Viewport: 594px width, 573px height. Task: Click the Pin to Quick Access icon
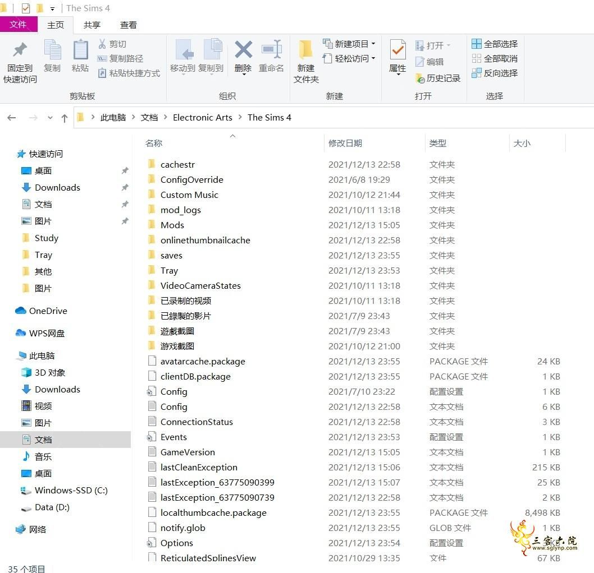coord(20,50)
